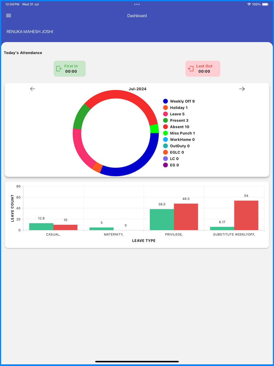Click the Jul-2024 month label
This screenshot has width=274, height=366.
pos(138,89)
